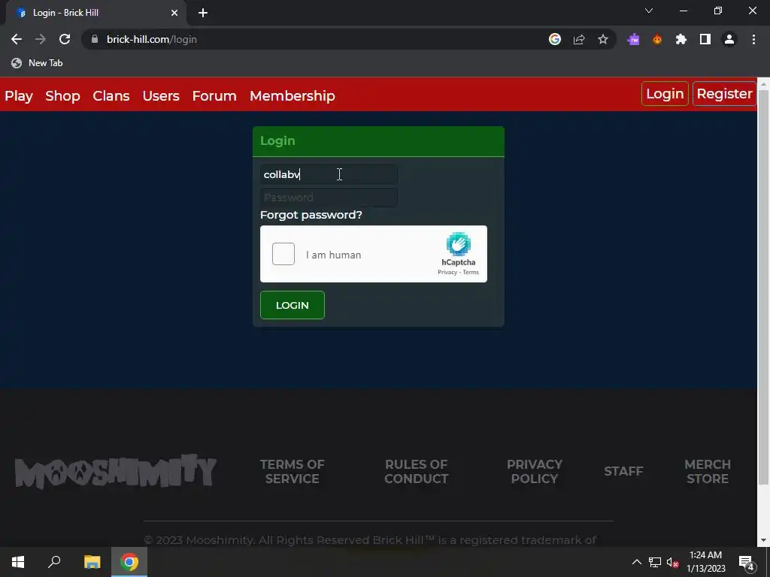Open the tab search chevron dropdown
This screenshot has width=770, height=577.
tap(649, 11)
